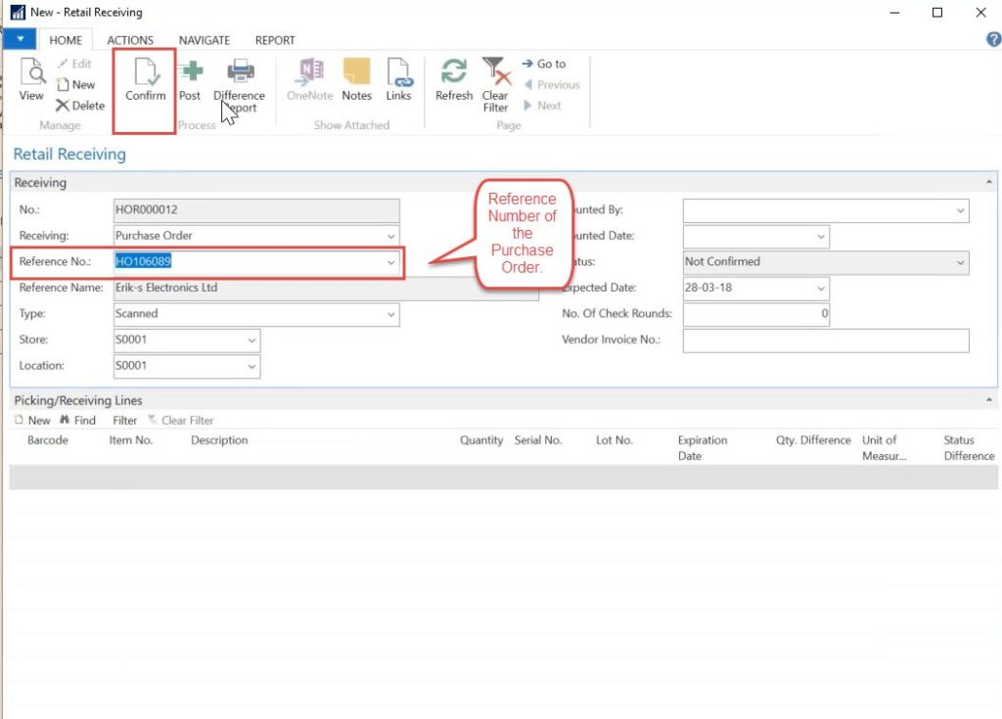Switch to the ACTIONS ribbon tab
Image resolution: width=1002 pixels, height=719 pixels.
[130, 40]
